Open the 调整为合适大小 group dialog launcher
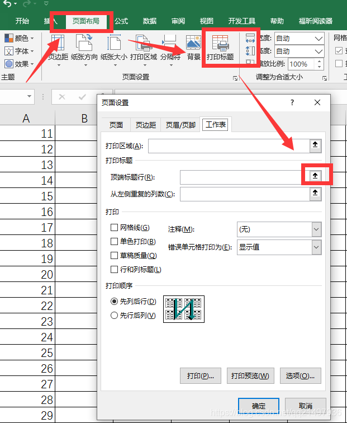 tap(325, 78)
